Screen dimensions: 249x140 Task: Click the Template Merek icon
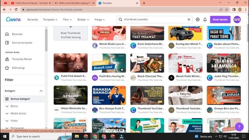7,59
